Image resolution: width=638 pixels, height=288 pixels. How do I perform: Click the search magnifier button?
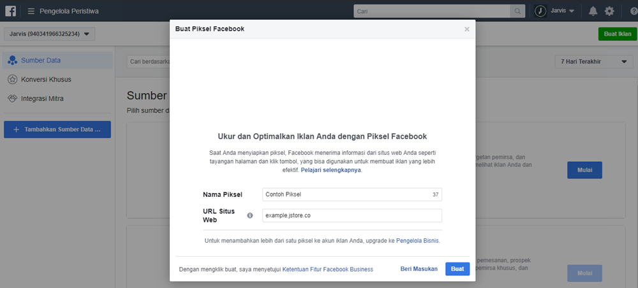click(517, 11)
